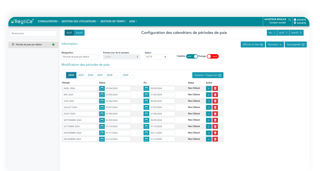Open the CONSULTATION menu

[48, 21]
